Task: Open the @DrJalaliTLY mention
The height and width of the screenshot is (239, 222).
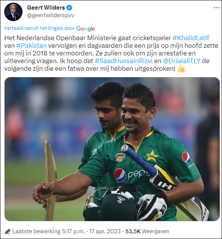Action: point(182,61)
